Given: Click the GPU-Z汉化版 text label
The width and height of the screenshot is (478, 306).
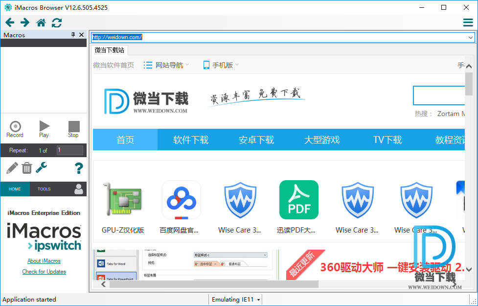Looking at the screenshot, I should click(123, 230).
